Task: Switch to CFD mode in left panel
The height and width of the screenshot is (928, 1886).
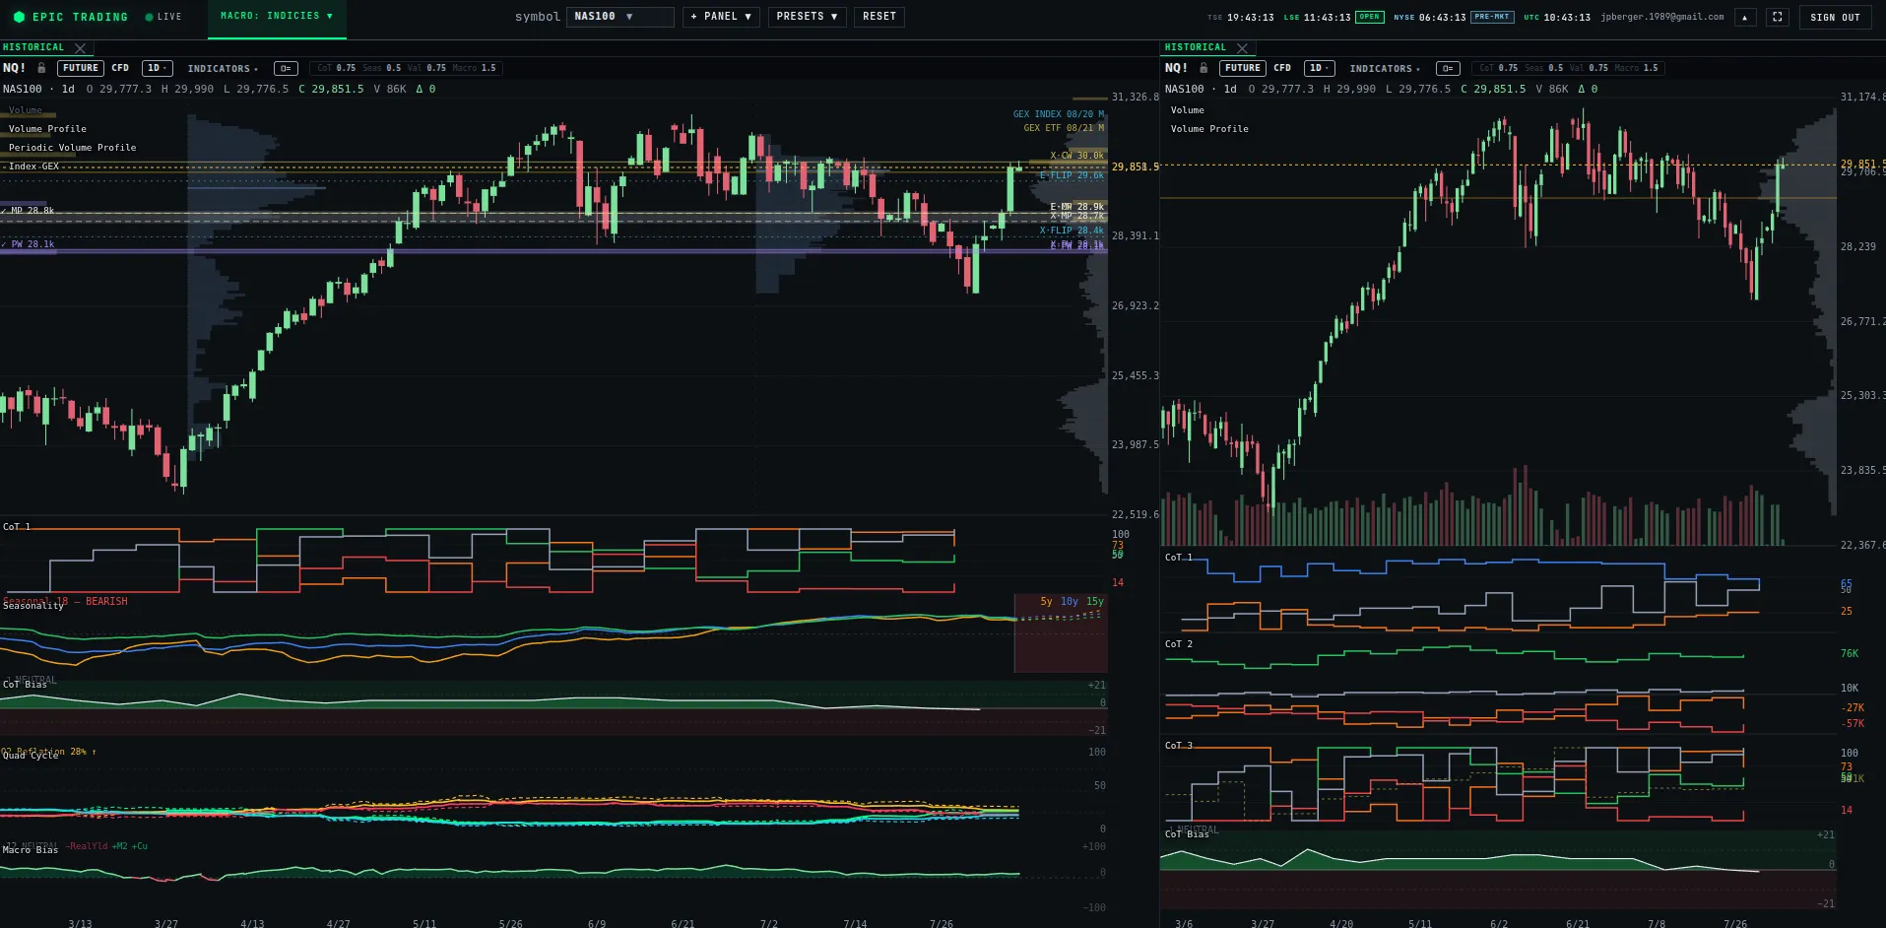Action: (x=120, y=68)
